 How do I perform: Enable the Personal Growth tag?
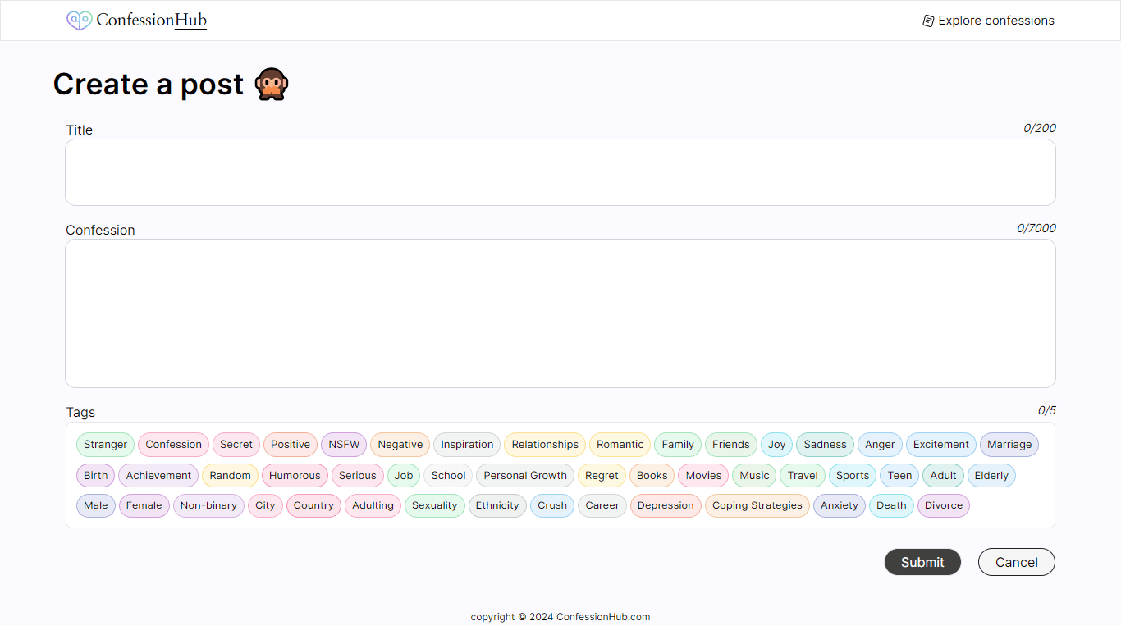[x=524, y=475]
